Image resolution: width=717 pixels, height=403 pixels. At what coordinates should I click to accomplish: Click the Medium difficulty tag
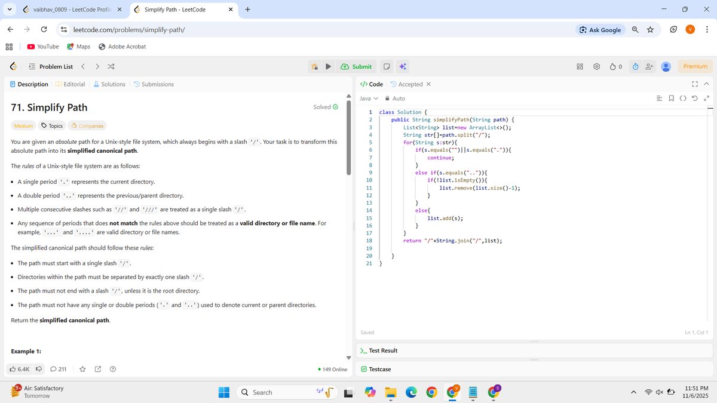pos(24,126)
